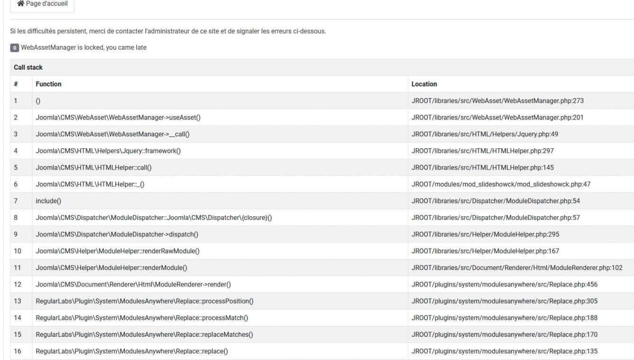Select the include() function cell
This screenshot has height=360, width=634.
coord(219,201)
